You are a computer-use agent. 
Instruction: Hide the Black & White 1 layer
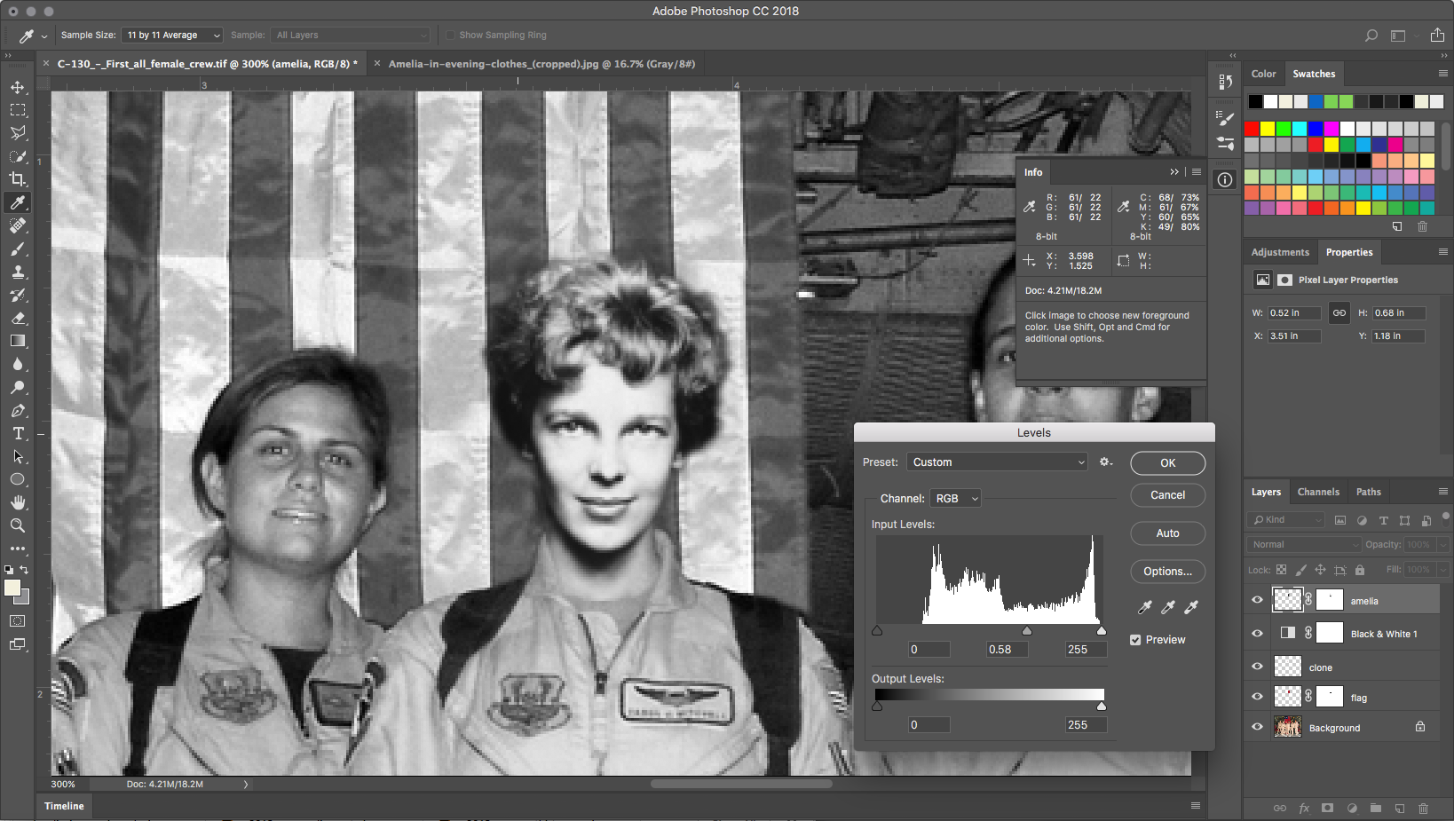click(x=1257, y=634)
